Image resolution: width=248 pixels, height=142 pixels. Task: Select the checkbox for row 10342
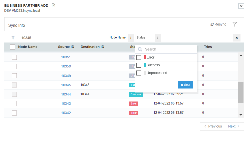pyautogui.click(x=14, y=113)
